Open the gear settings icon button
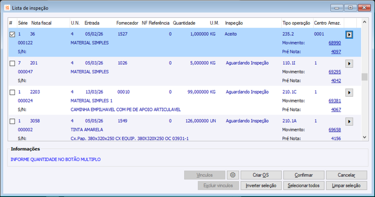Screen dimensions: 375x197 232,175
